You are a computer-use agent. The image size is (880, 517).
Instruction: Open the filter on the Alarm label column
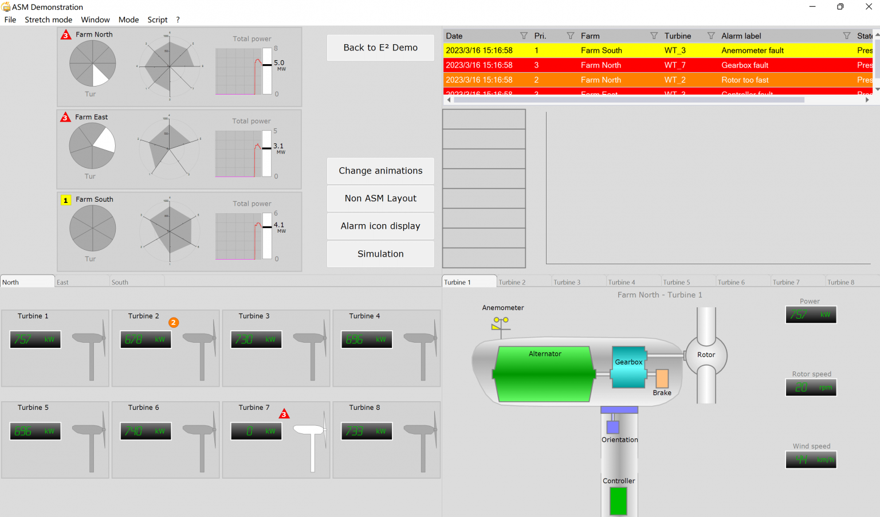click(x=846, y=36)
